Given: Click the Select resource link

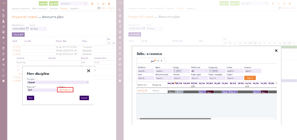Looking at the screenshot, I should (x=65, y=90).
